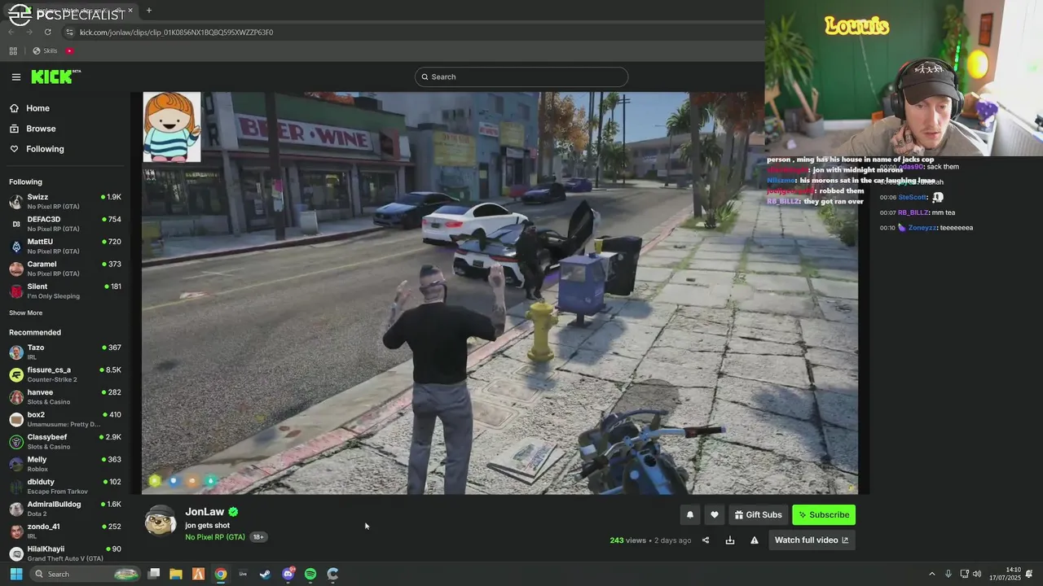Viewport: 1043px width, 586px height.
Task: Click the clip video player
Action: tap(499, 293)
